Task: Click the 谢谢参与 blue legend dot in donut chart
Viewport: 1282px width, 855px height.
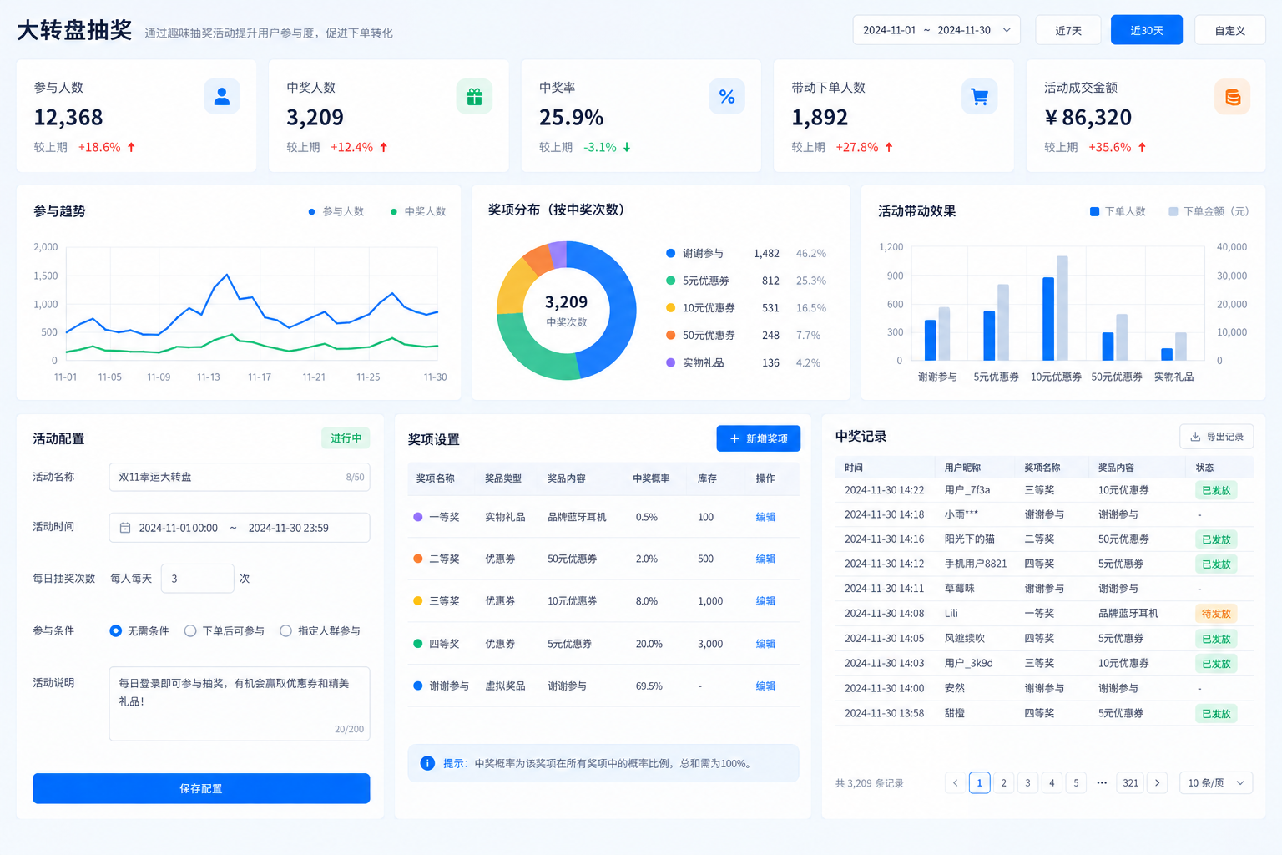Action: point(670,253)
